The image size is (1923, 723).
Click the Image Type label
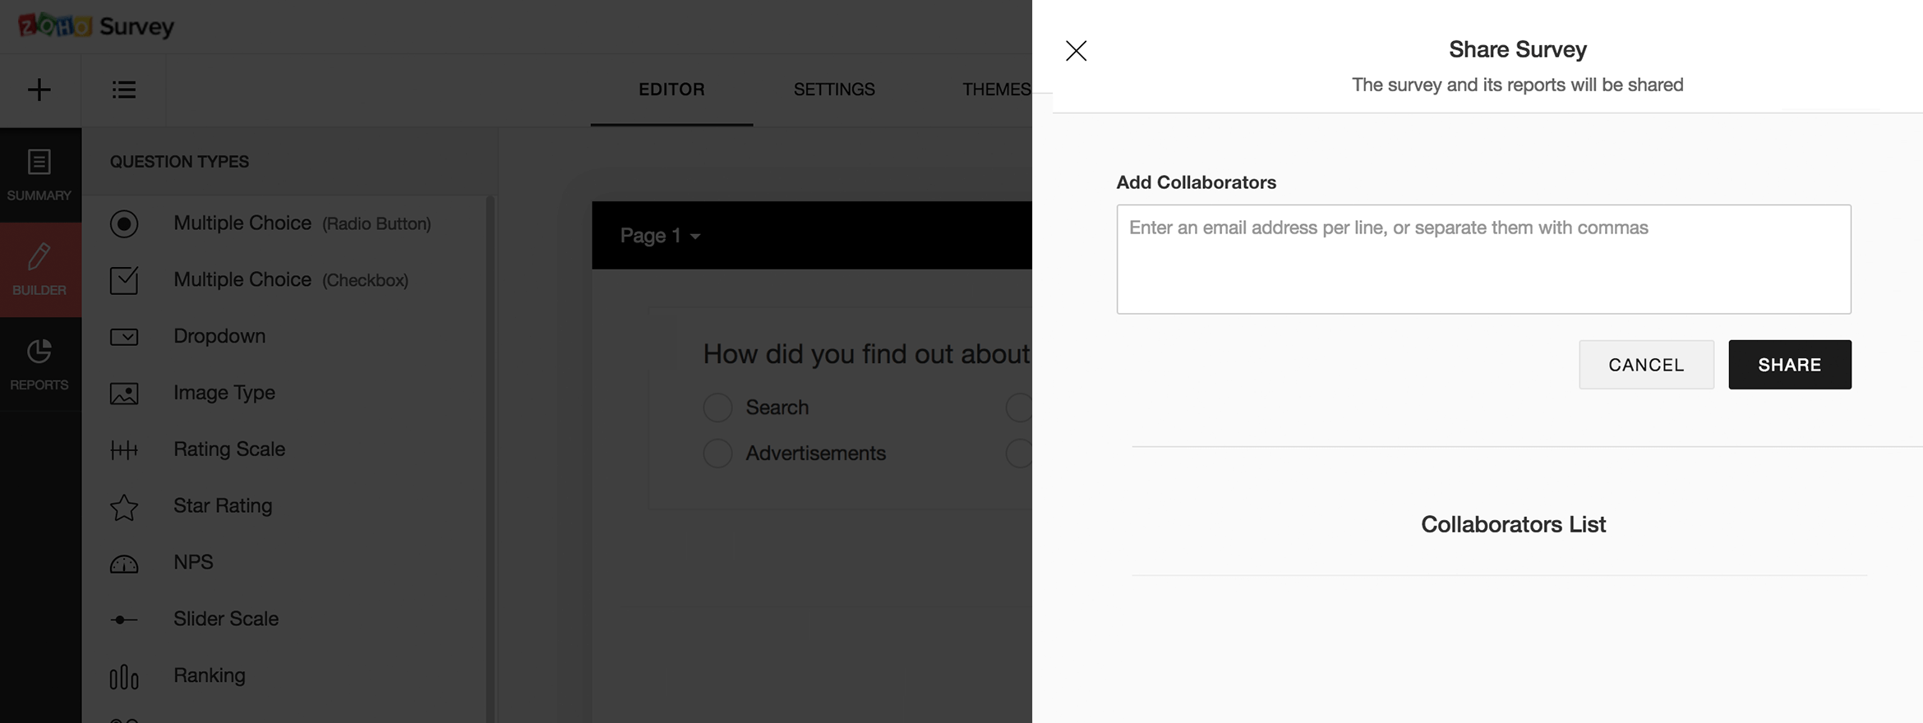point(224,393)
